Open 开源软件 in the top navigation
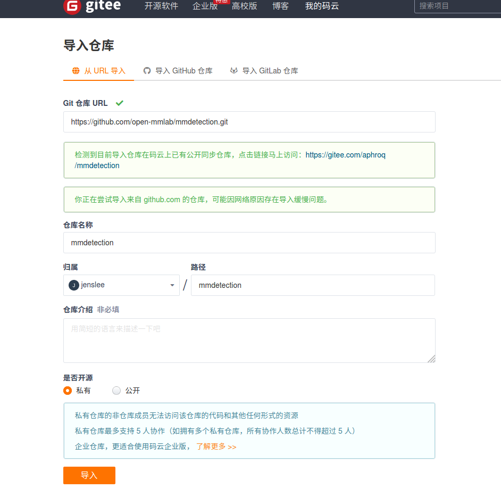Image resolution: width=501 pixels, height=497 pixels. [x=161, y=6]
